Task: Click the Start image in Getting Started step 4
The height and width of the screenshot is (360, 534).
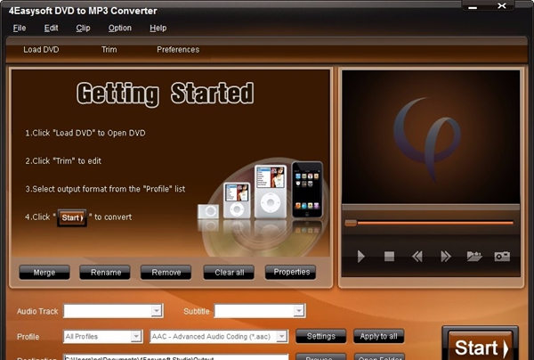Action: [72, 217]
